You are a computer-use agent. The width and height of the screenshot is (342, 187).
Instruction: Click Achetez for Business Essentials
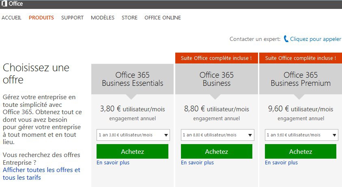pos(132,151)
